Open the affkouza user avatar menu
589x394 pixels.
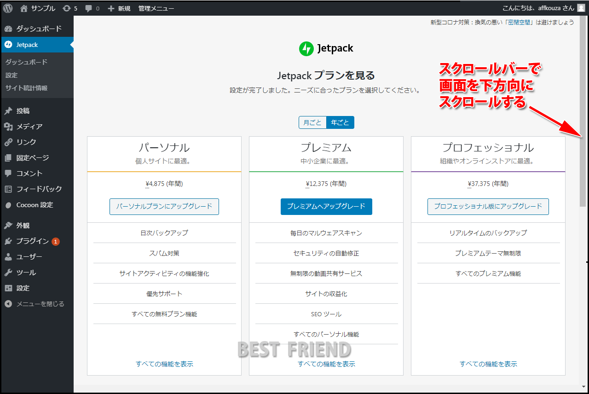(581, 8)
